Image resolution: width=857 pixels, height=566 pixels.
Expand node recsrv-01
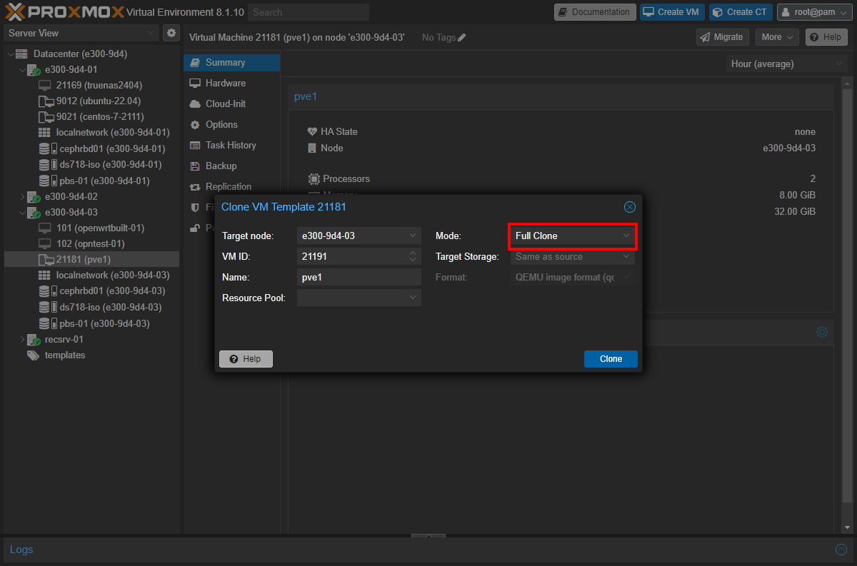21,339
